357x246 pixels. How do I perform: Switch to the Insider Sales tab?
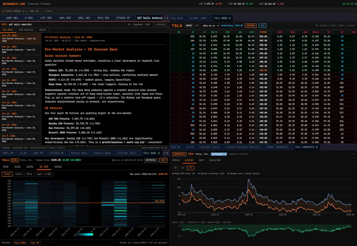point(210,147)
